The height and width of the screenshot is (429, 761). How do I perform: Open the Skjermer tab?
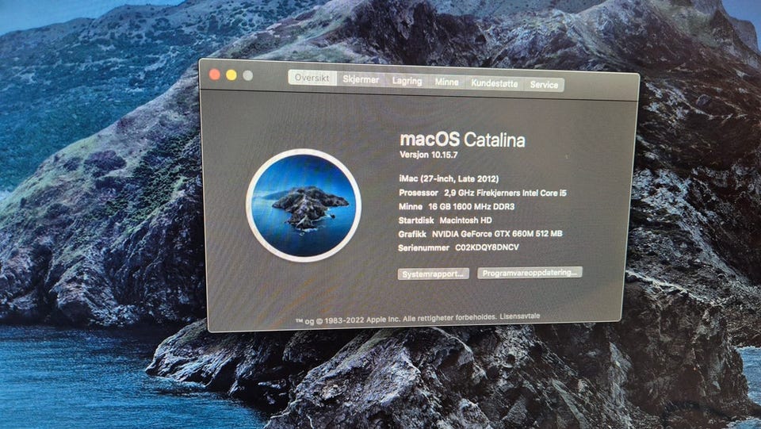(x=361, y=79)
